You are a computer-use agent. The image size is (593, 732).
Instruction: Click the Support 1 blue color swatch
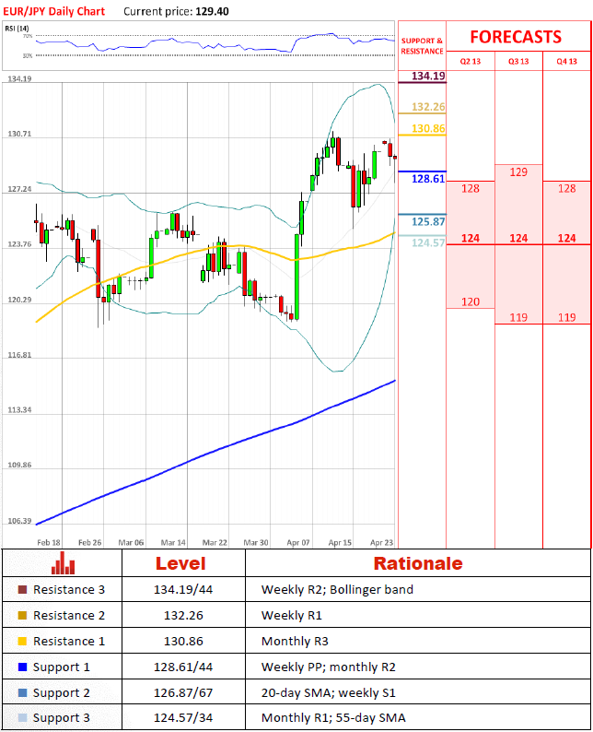coord(22,667)
